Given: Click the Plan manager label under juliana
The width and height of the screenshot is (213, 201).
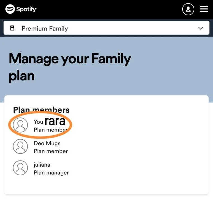Looking at the screenshot, I should (x=51, y=173).
